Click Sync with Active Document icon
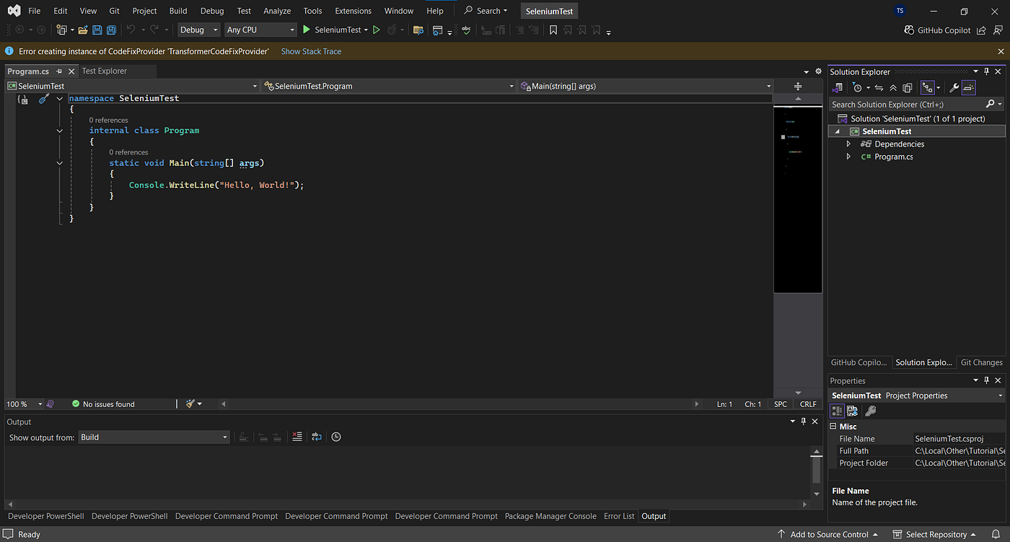Image resolution: width=1010 pixels, height=542 pixels. pos(879,87)
